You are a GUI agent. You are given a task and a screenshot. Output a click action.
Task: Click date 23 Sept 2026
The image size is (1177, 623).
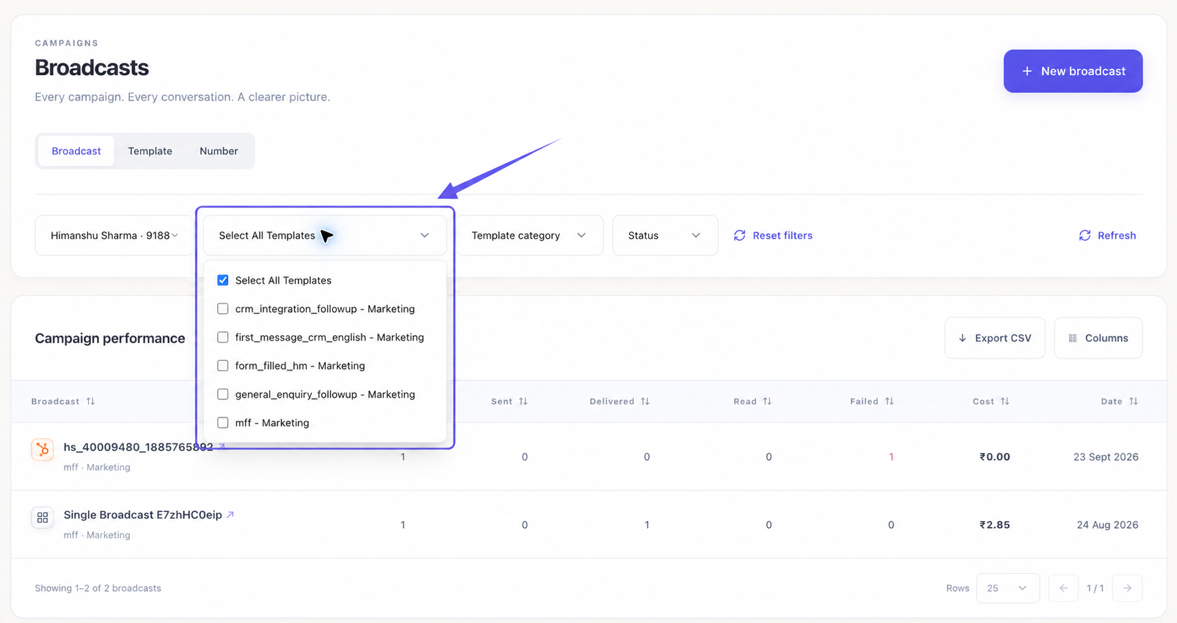pyautogui.click(x=1105, y=457)
